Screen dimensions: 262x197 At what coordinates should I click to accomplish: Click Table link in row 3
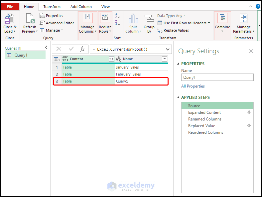coord(67,81)
